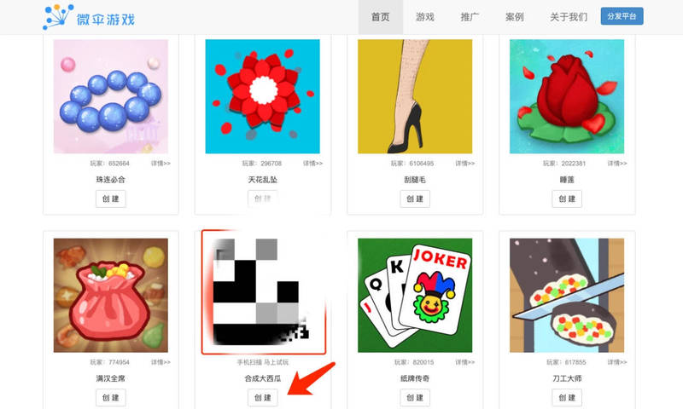Image resolution: width=683 pixels, height=409 pixels.
Task: Open the 推广 menu item
Action: pos(470,17)
